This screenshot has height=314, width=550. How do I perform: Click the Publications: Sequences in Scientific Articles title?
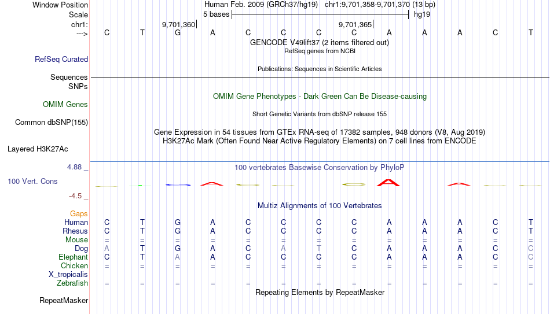tap(320, 69)
